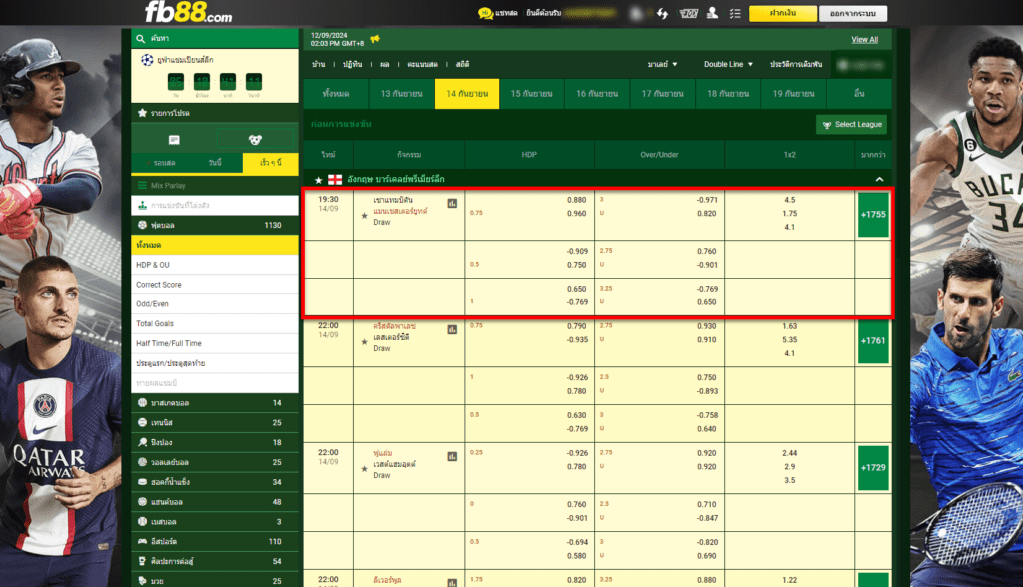Click the search magnifier icon in sidebar
Viewport: 1023px width, 587px height.
[140, 39]
